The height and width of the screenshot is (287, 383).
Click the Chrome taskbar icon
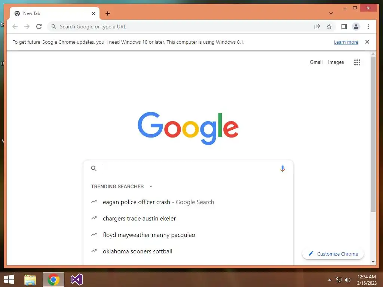pyautogui.click(x=53, y=280)
